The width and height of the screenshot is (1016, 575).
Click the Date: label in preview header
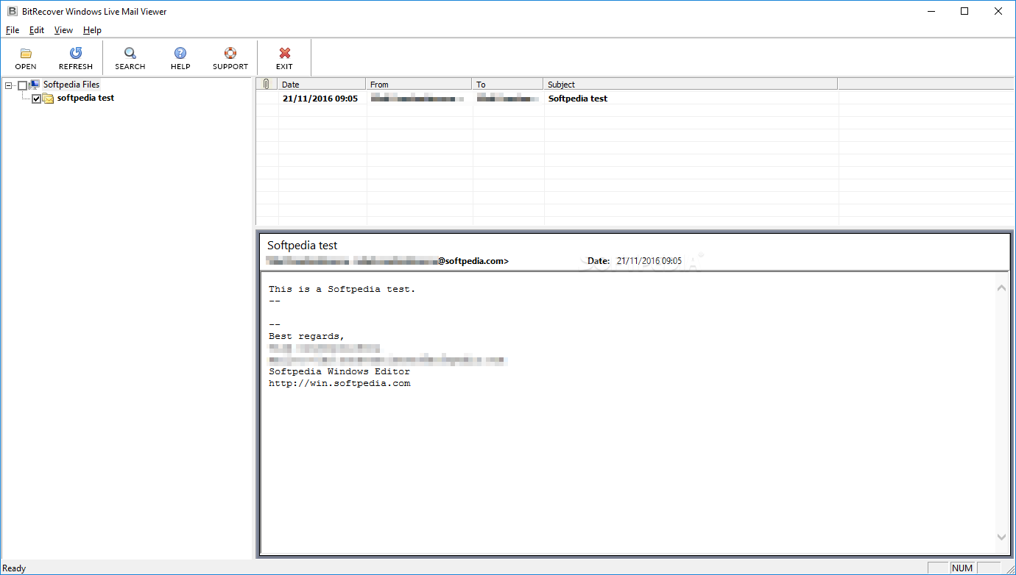click(x=599, y=260)
